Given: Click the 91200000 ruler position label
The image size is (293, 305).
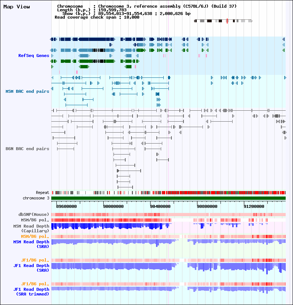Looking at the screenshot, I should coord(254,206).
